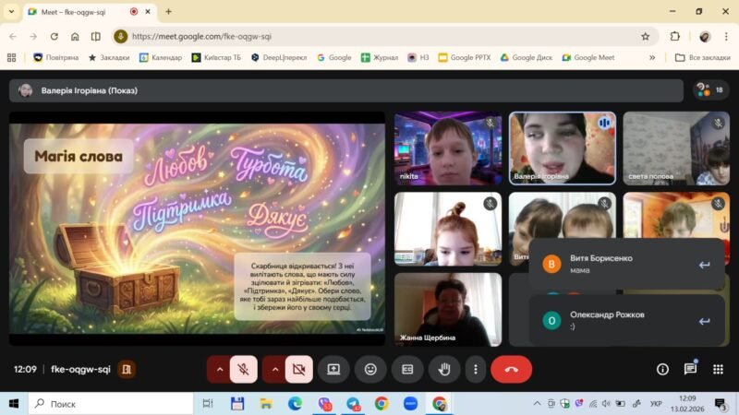The height and width of the screenshot is (415, 739).
Task: Open the activities panel icon
Action: coord(718,369)
